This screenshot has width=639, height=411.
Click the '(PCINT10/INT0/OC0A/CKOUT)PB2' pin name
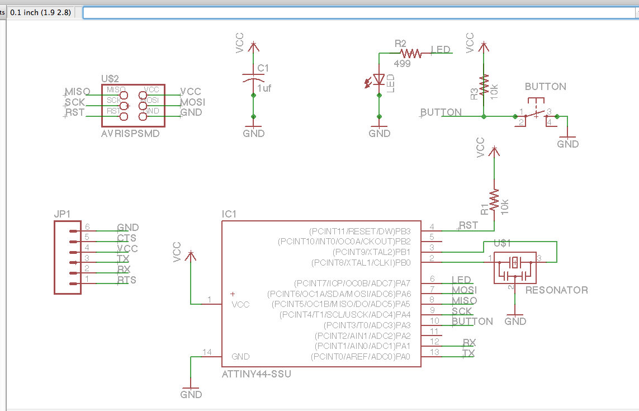click(344, 242)
